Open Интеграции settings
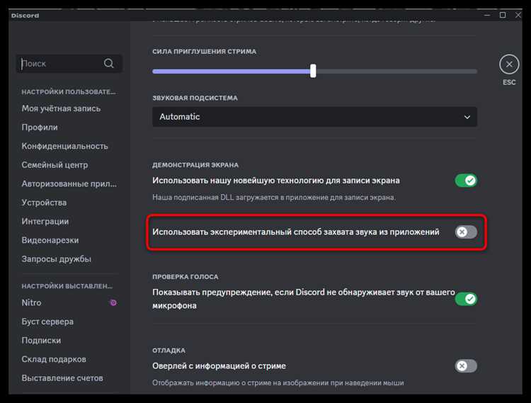The height and width of the screenshot is (403, 531). click(45, 221)
